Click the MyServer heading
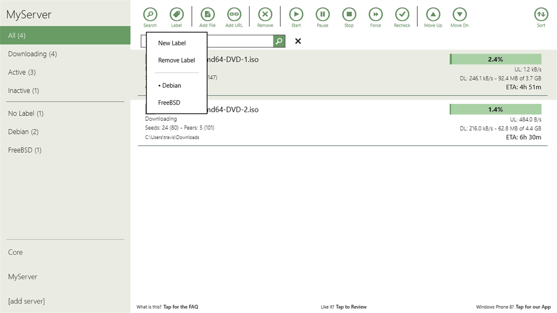 pos(29,15)
